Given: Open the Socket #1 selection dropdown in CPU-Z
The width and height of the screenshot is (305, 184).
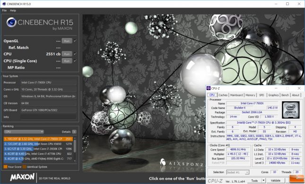Looking at the screenshot, I should coord(238,172).
